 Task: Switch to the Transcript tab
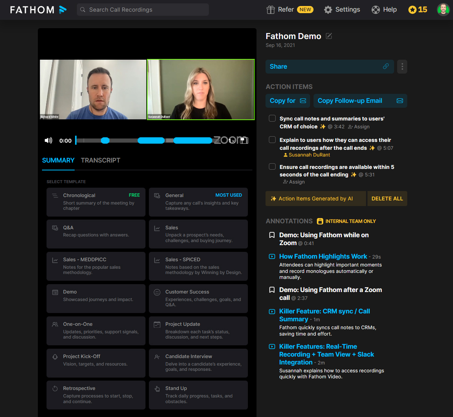pos(100,160)
